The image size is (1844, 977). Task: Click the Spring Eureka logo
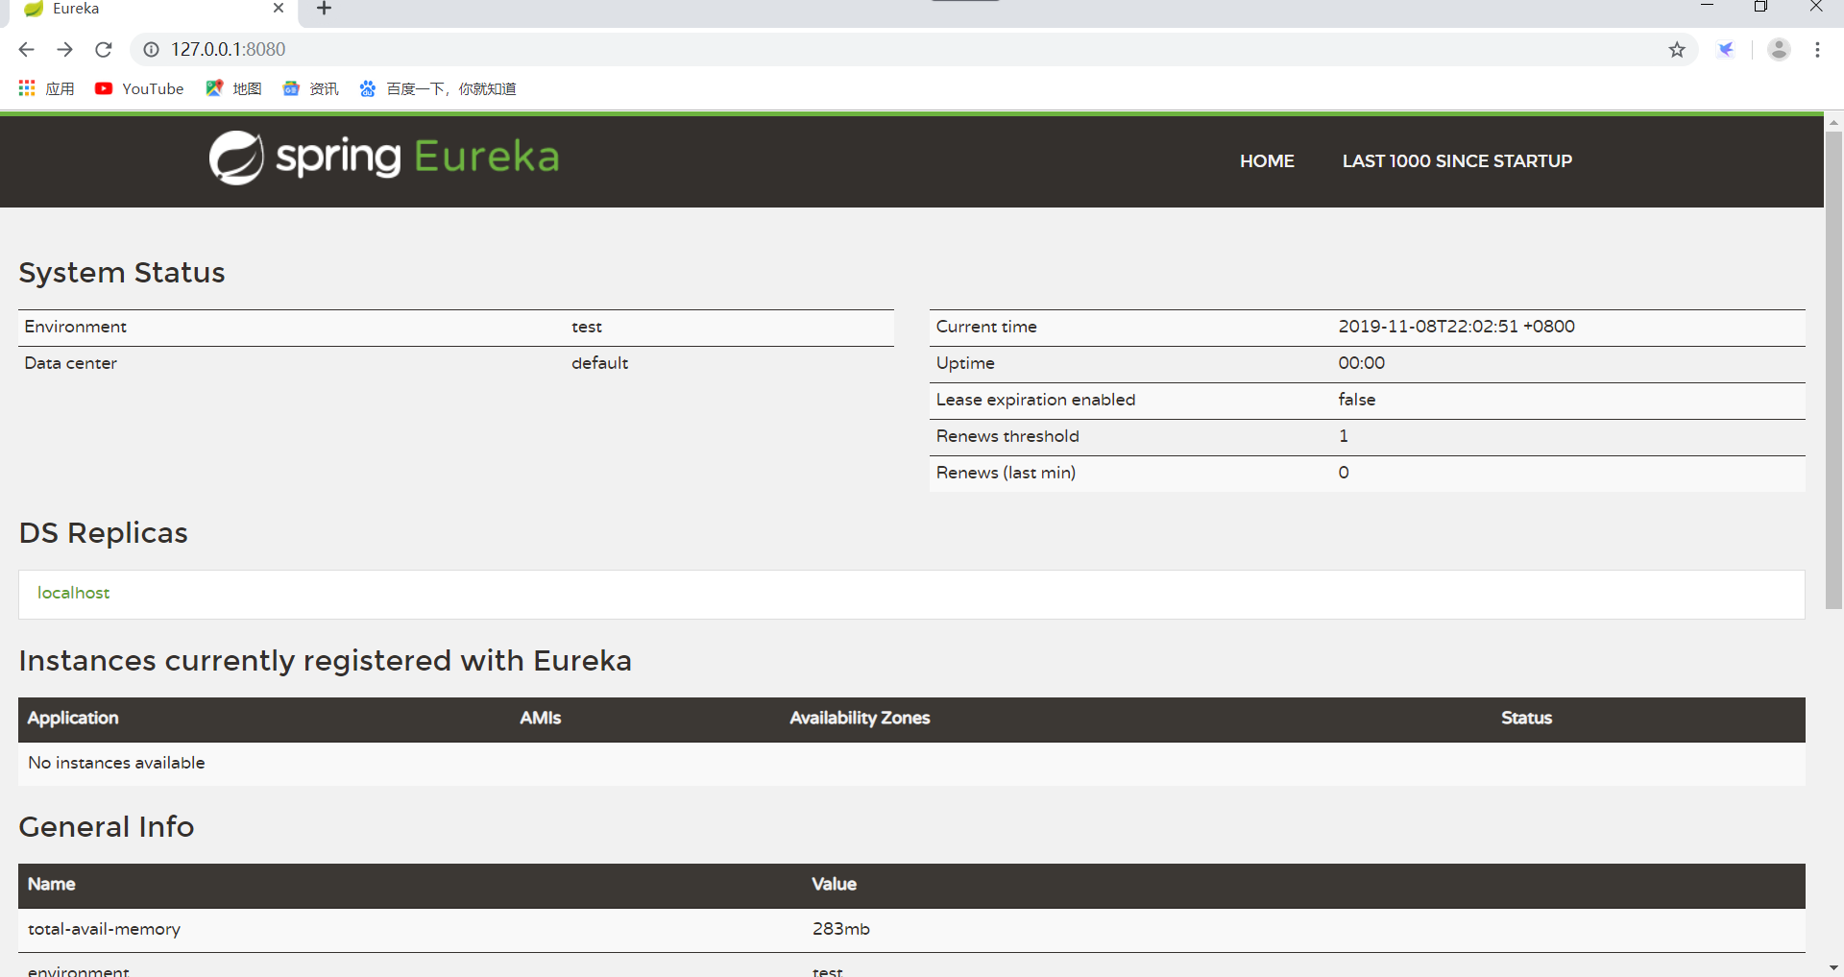pyautogui.click(x=384, y=158)
